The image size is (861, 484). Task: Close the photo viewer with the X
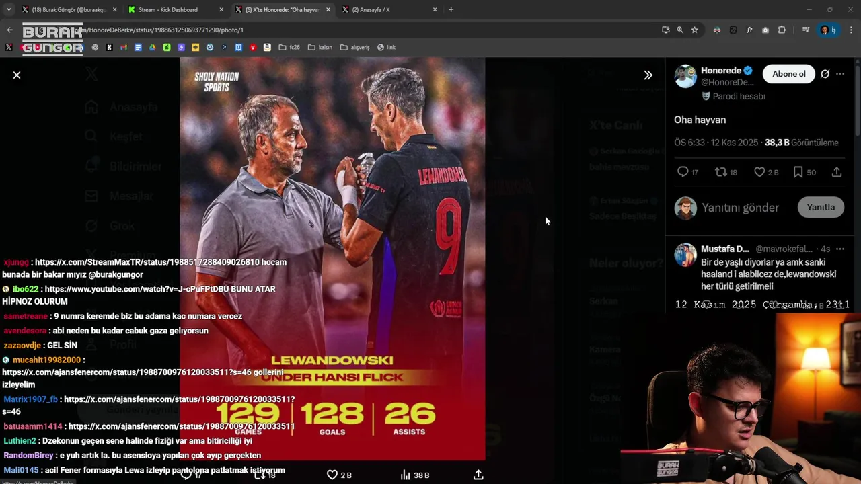17,75
